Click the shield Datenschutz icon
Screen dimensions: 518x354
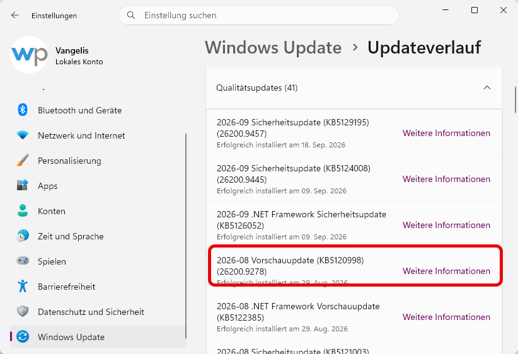(x=23, y=311)
